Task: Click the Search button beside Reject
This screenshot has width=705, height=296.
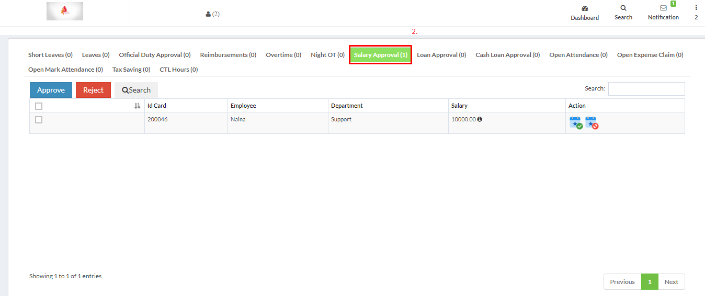Action: (136, 90)
